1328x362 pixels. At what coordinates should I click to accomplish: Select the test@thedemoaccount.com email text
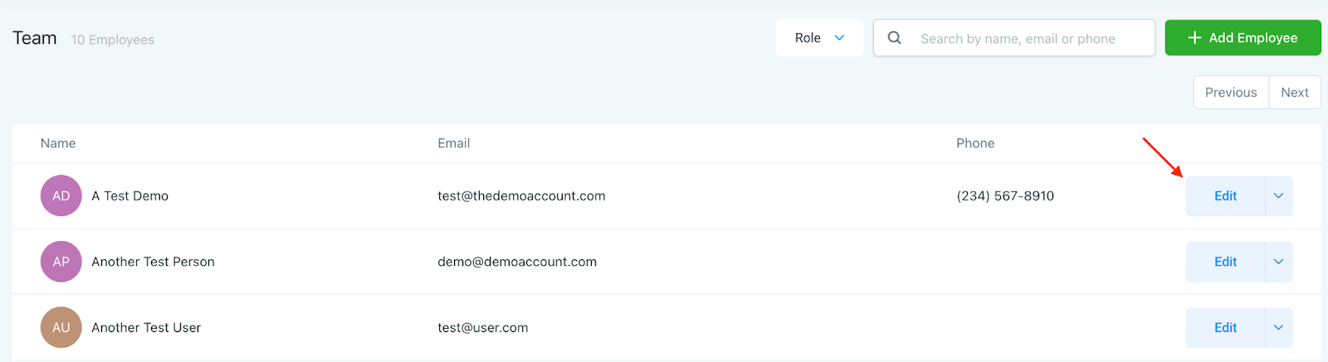[521, 196]
